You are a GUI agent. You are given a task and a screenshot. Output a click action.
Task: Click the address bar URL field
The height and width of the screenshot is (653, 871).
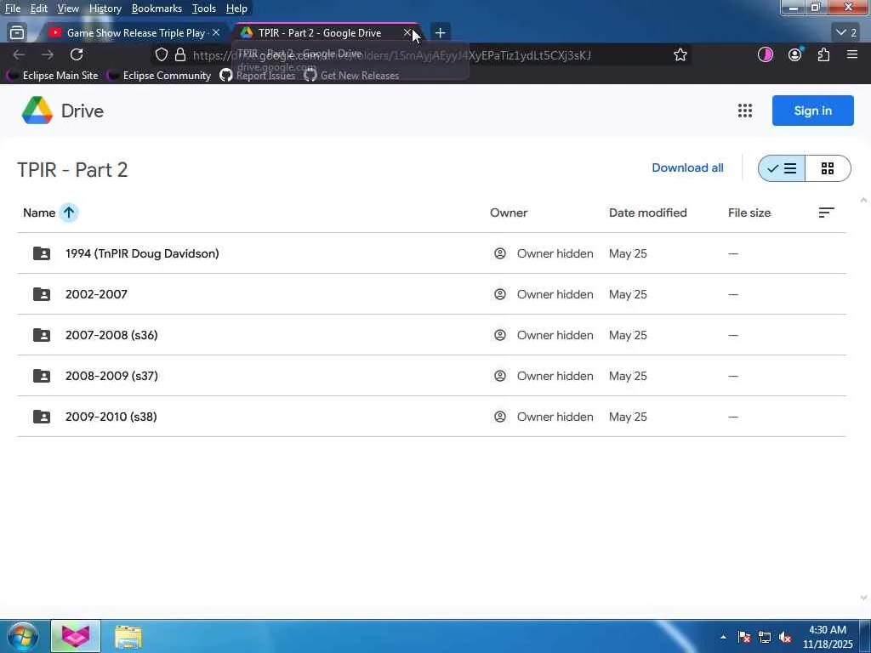(421, 55)
